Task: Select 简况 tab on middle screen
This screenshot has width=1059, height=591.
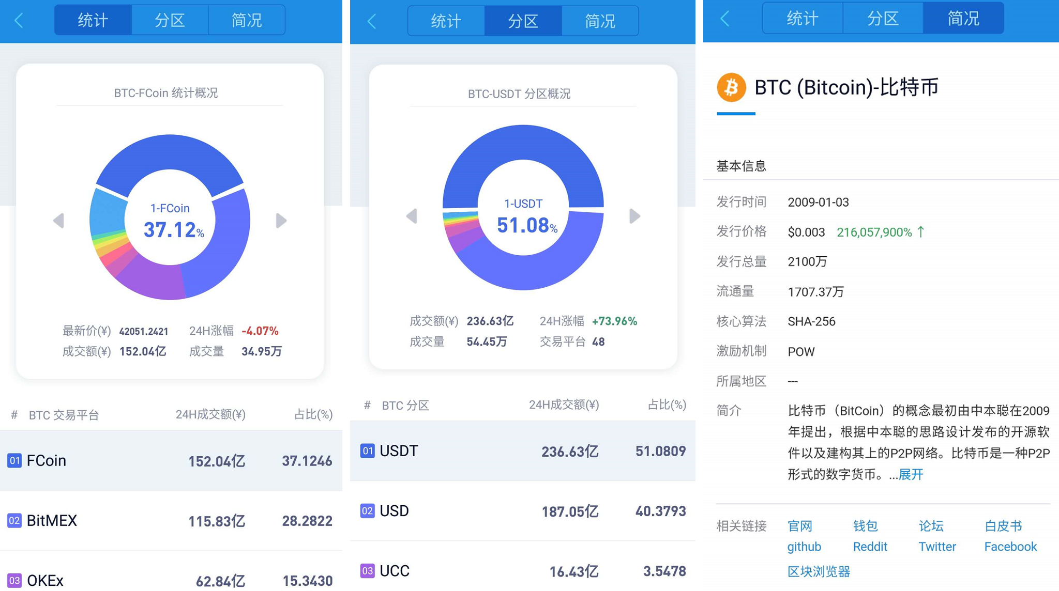Action: click(600, 21)
